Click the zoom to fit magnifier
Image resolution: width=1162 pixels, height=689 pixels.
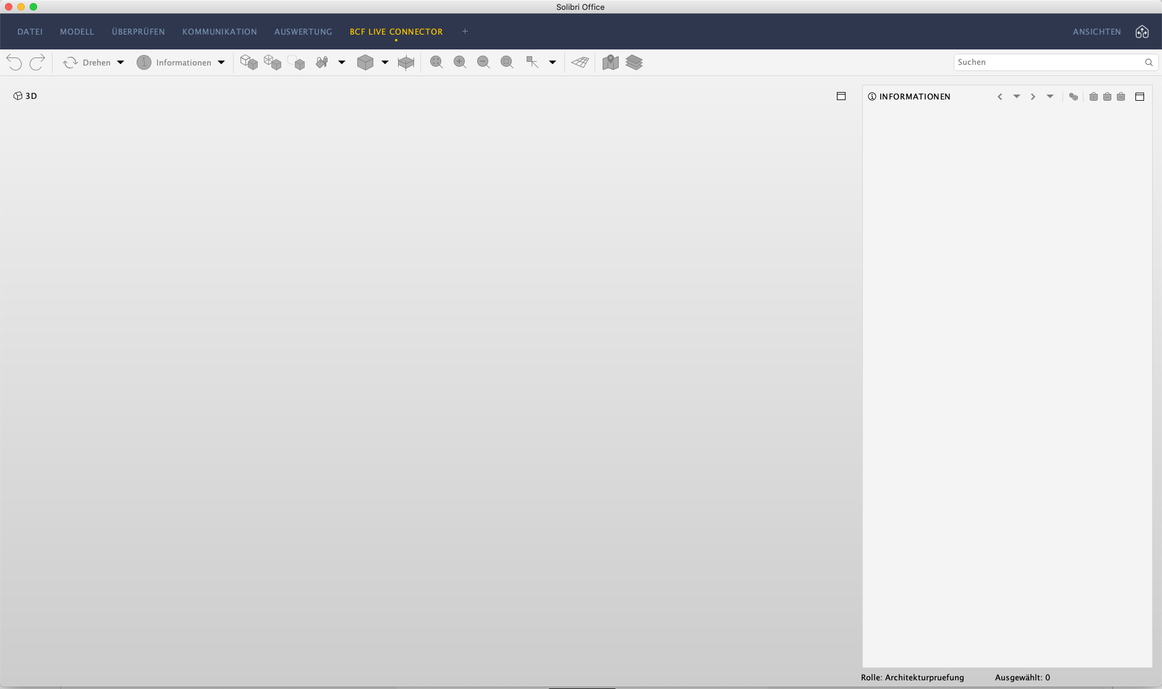436,62
